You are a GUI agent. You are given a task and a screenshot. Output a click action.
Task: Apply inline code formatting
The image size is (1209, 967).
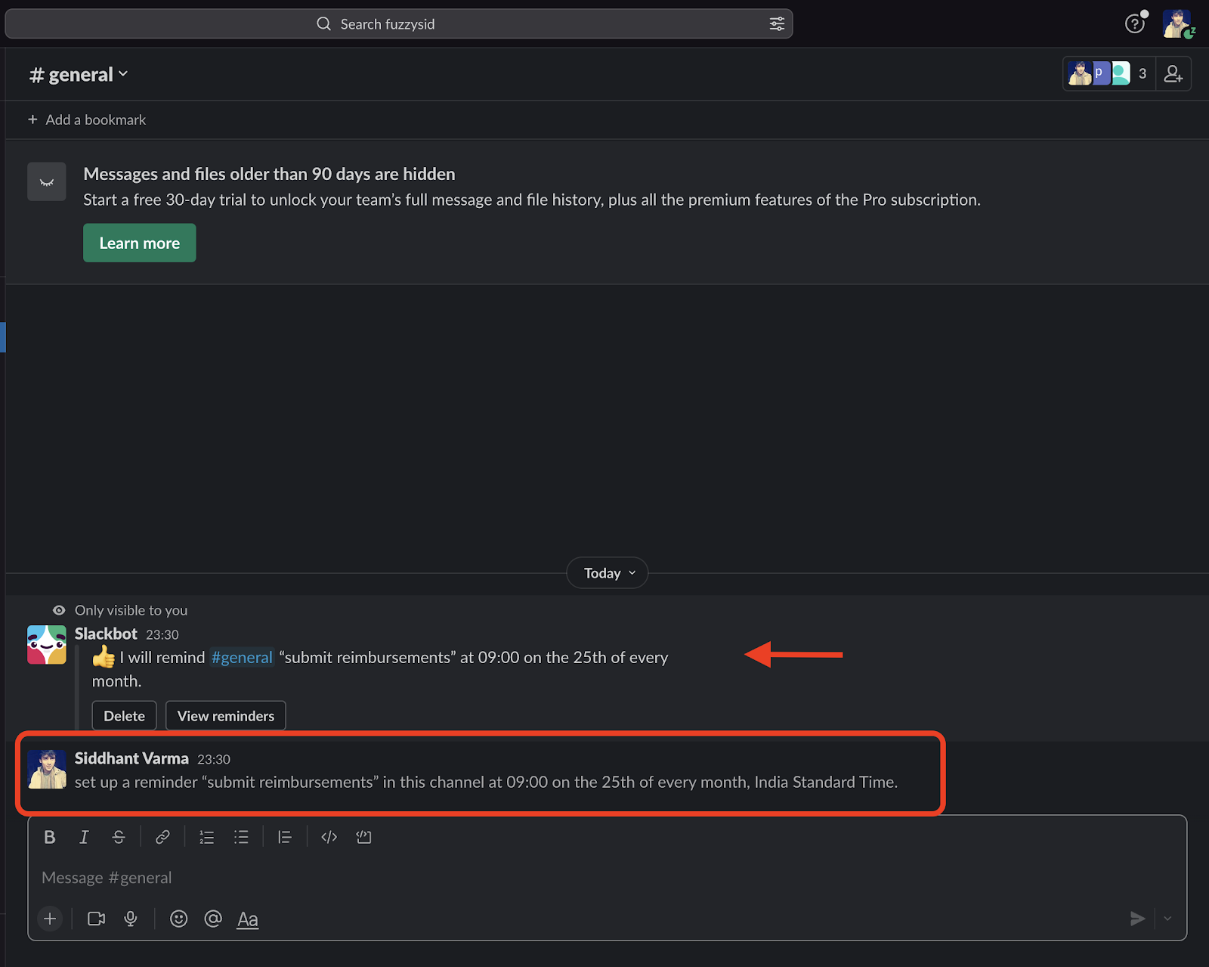point(329,837)
